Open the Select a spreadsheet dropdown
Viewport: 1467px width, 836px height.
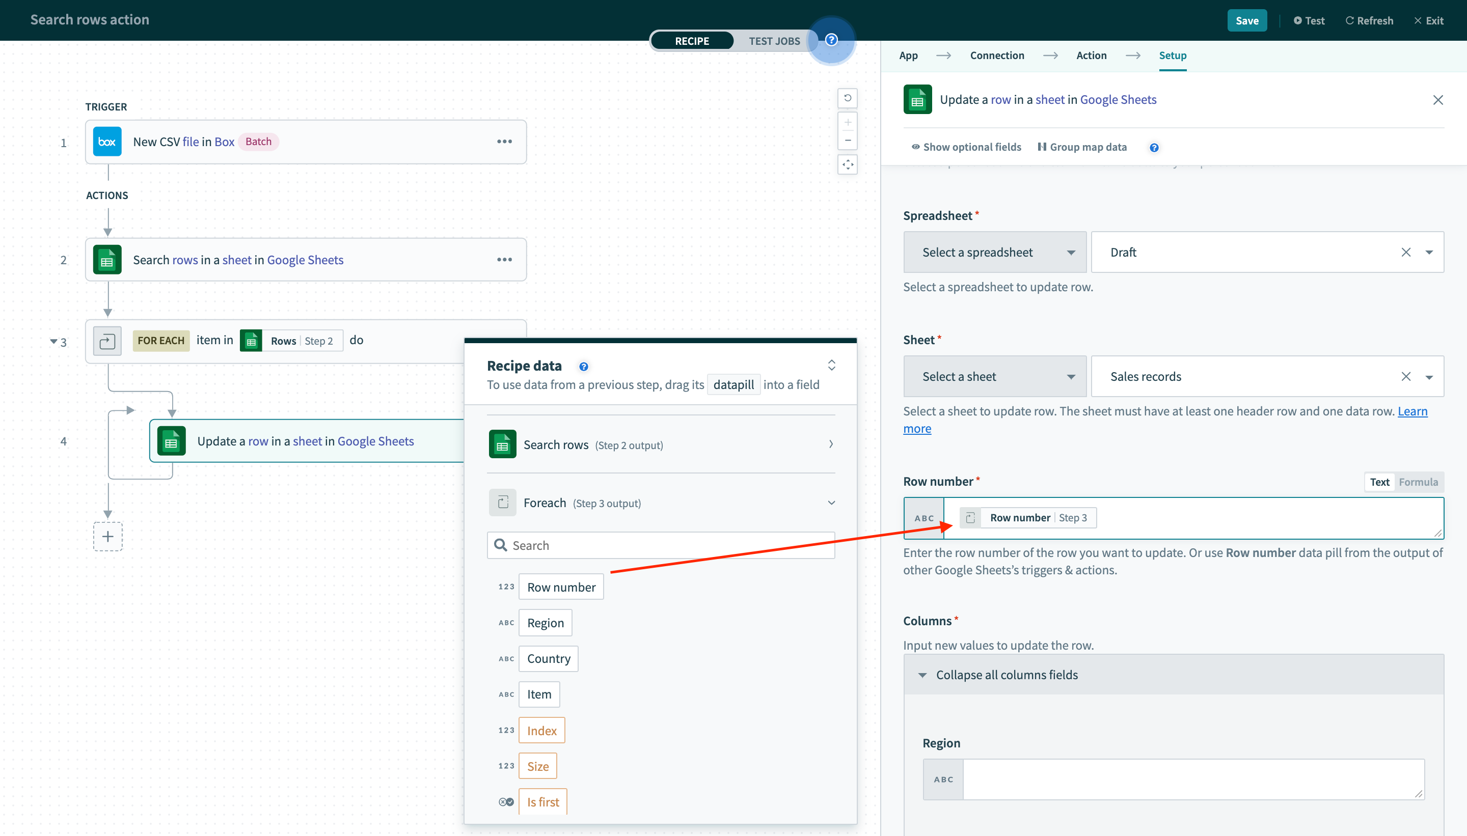click(994, 252)
